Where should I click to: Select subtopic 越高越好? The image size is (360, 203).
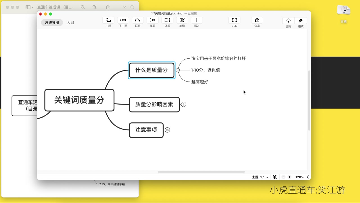(x=200, y=82)
